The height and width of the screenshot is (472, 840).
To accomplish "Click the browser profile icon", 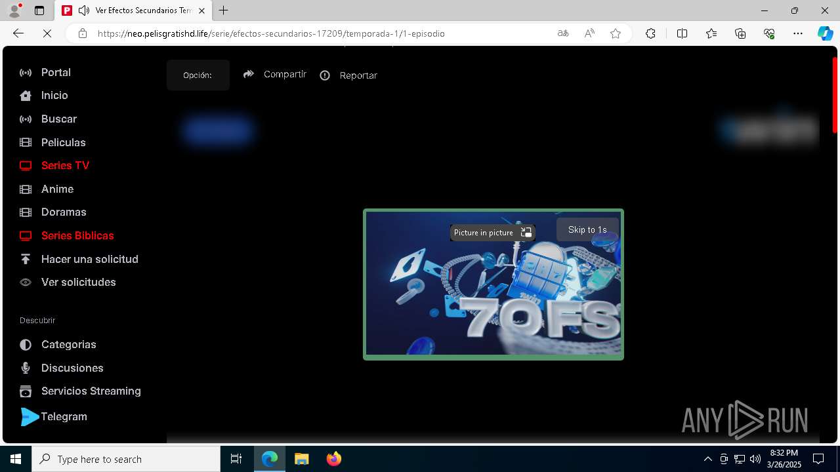I will click(x=14, y=10).
